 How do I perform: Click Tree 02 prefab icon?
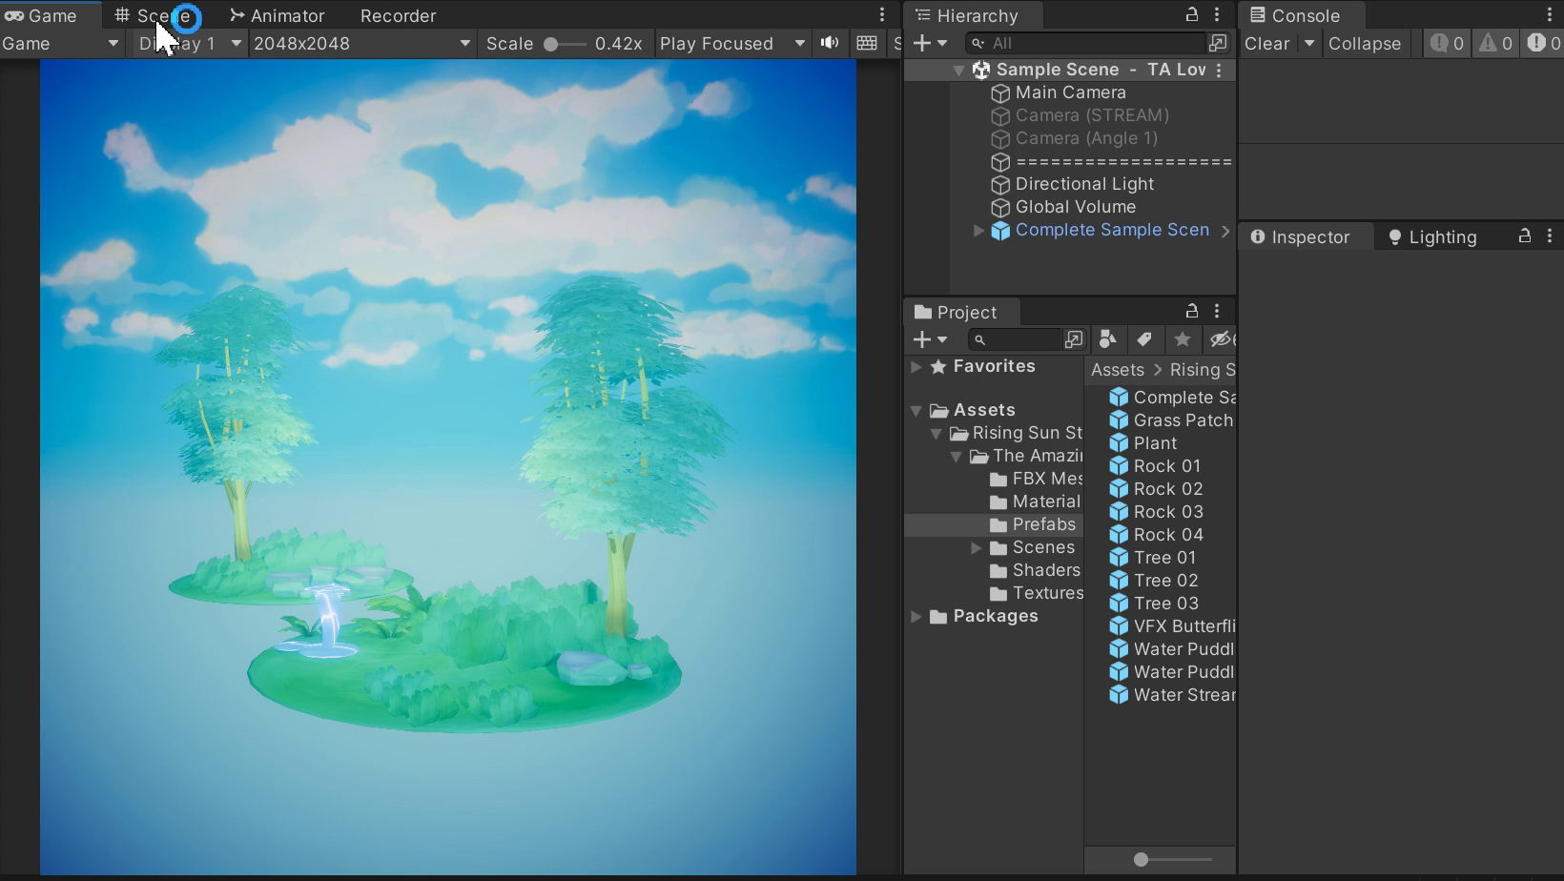tap(1119, 581)
